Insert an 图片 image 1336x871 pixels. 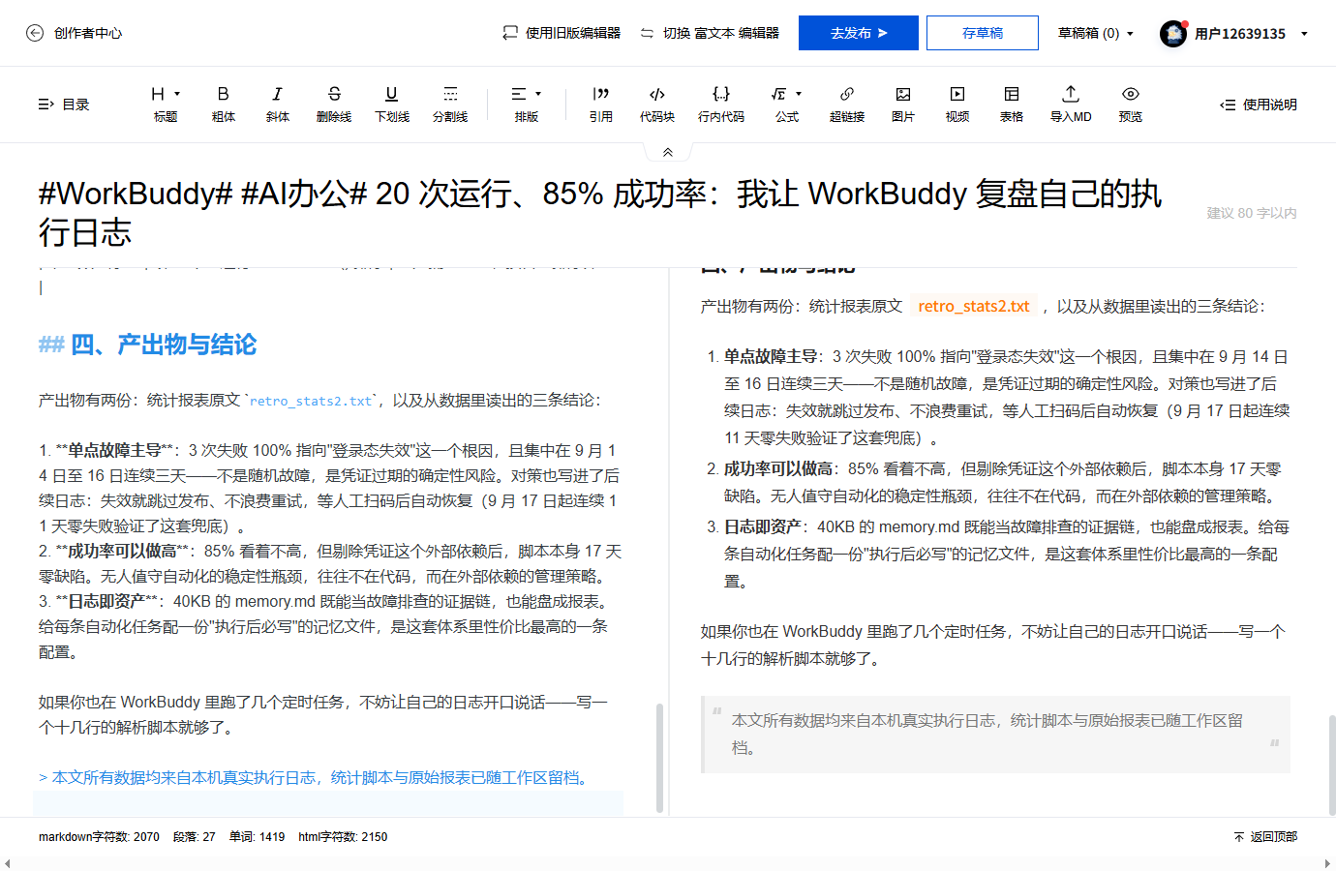(903, 105)
